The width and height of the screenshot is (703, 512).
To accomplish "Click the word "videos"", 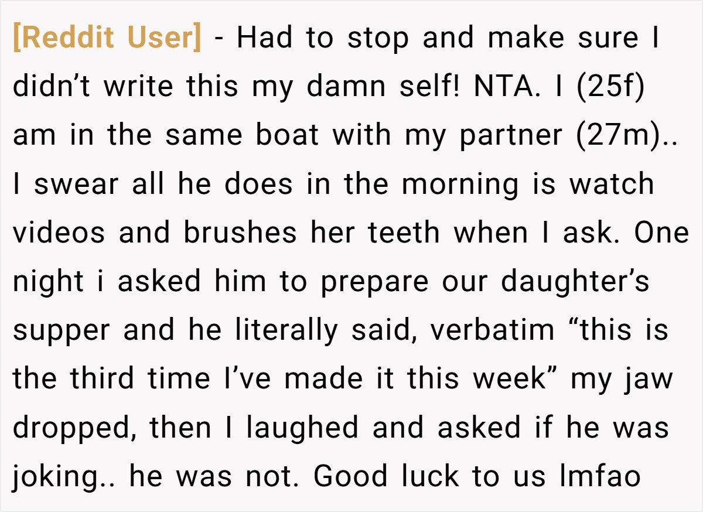I will 59,233.
